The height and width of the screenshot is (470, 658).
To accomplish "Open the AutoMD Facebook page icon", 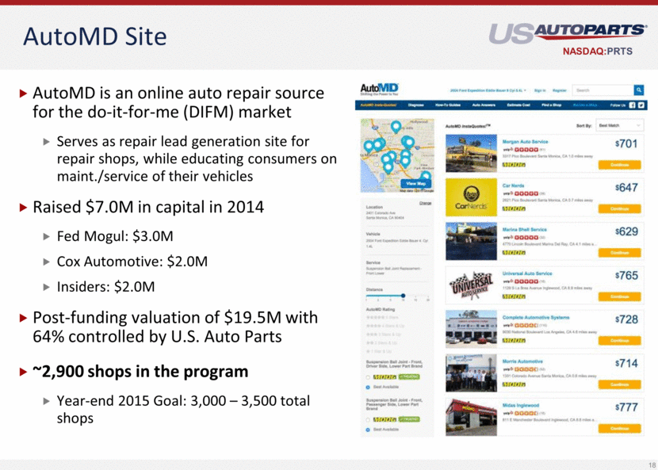I will [x=632, y=105].
